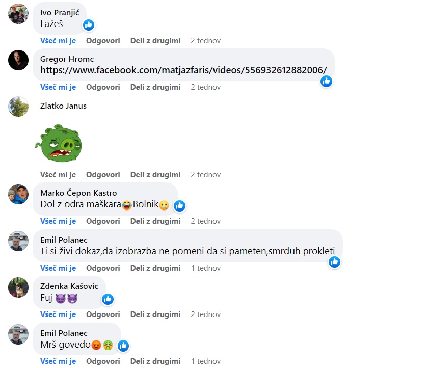Open Marko Čepon Kastro's profile name
Screen dimensions: 428x368
(78, 193)
